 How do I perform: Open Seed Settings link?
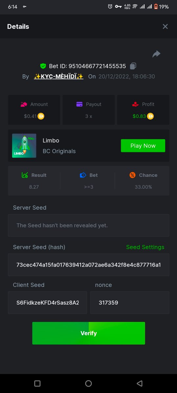pyautogui.click(x=145, y=247)
